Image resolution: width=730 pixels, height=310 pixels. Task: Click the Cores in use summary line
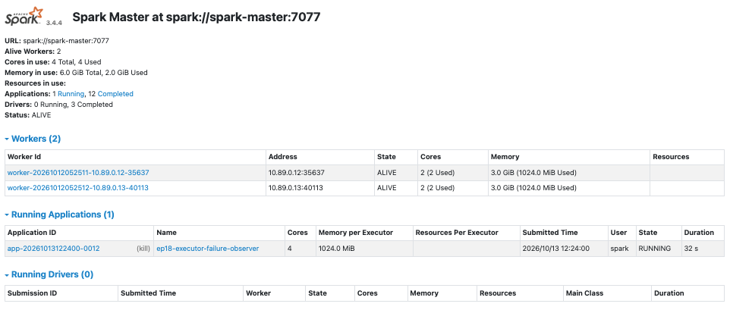[53, 62]
